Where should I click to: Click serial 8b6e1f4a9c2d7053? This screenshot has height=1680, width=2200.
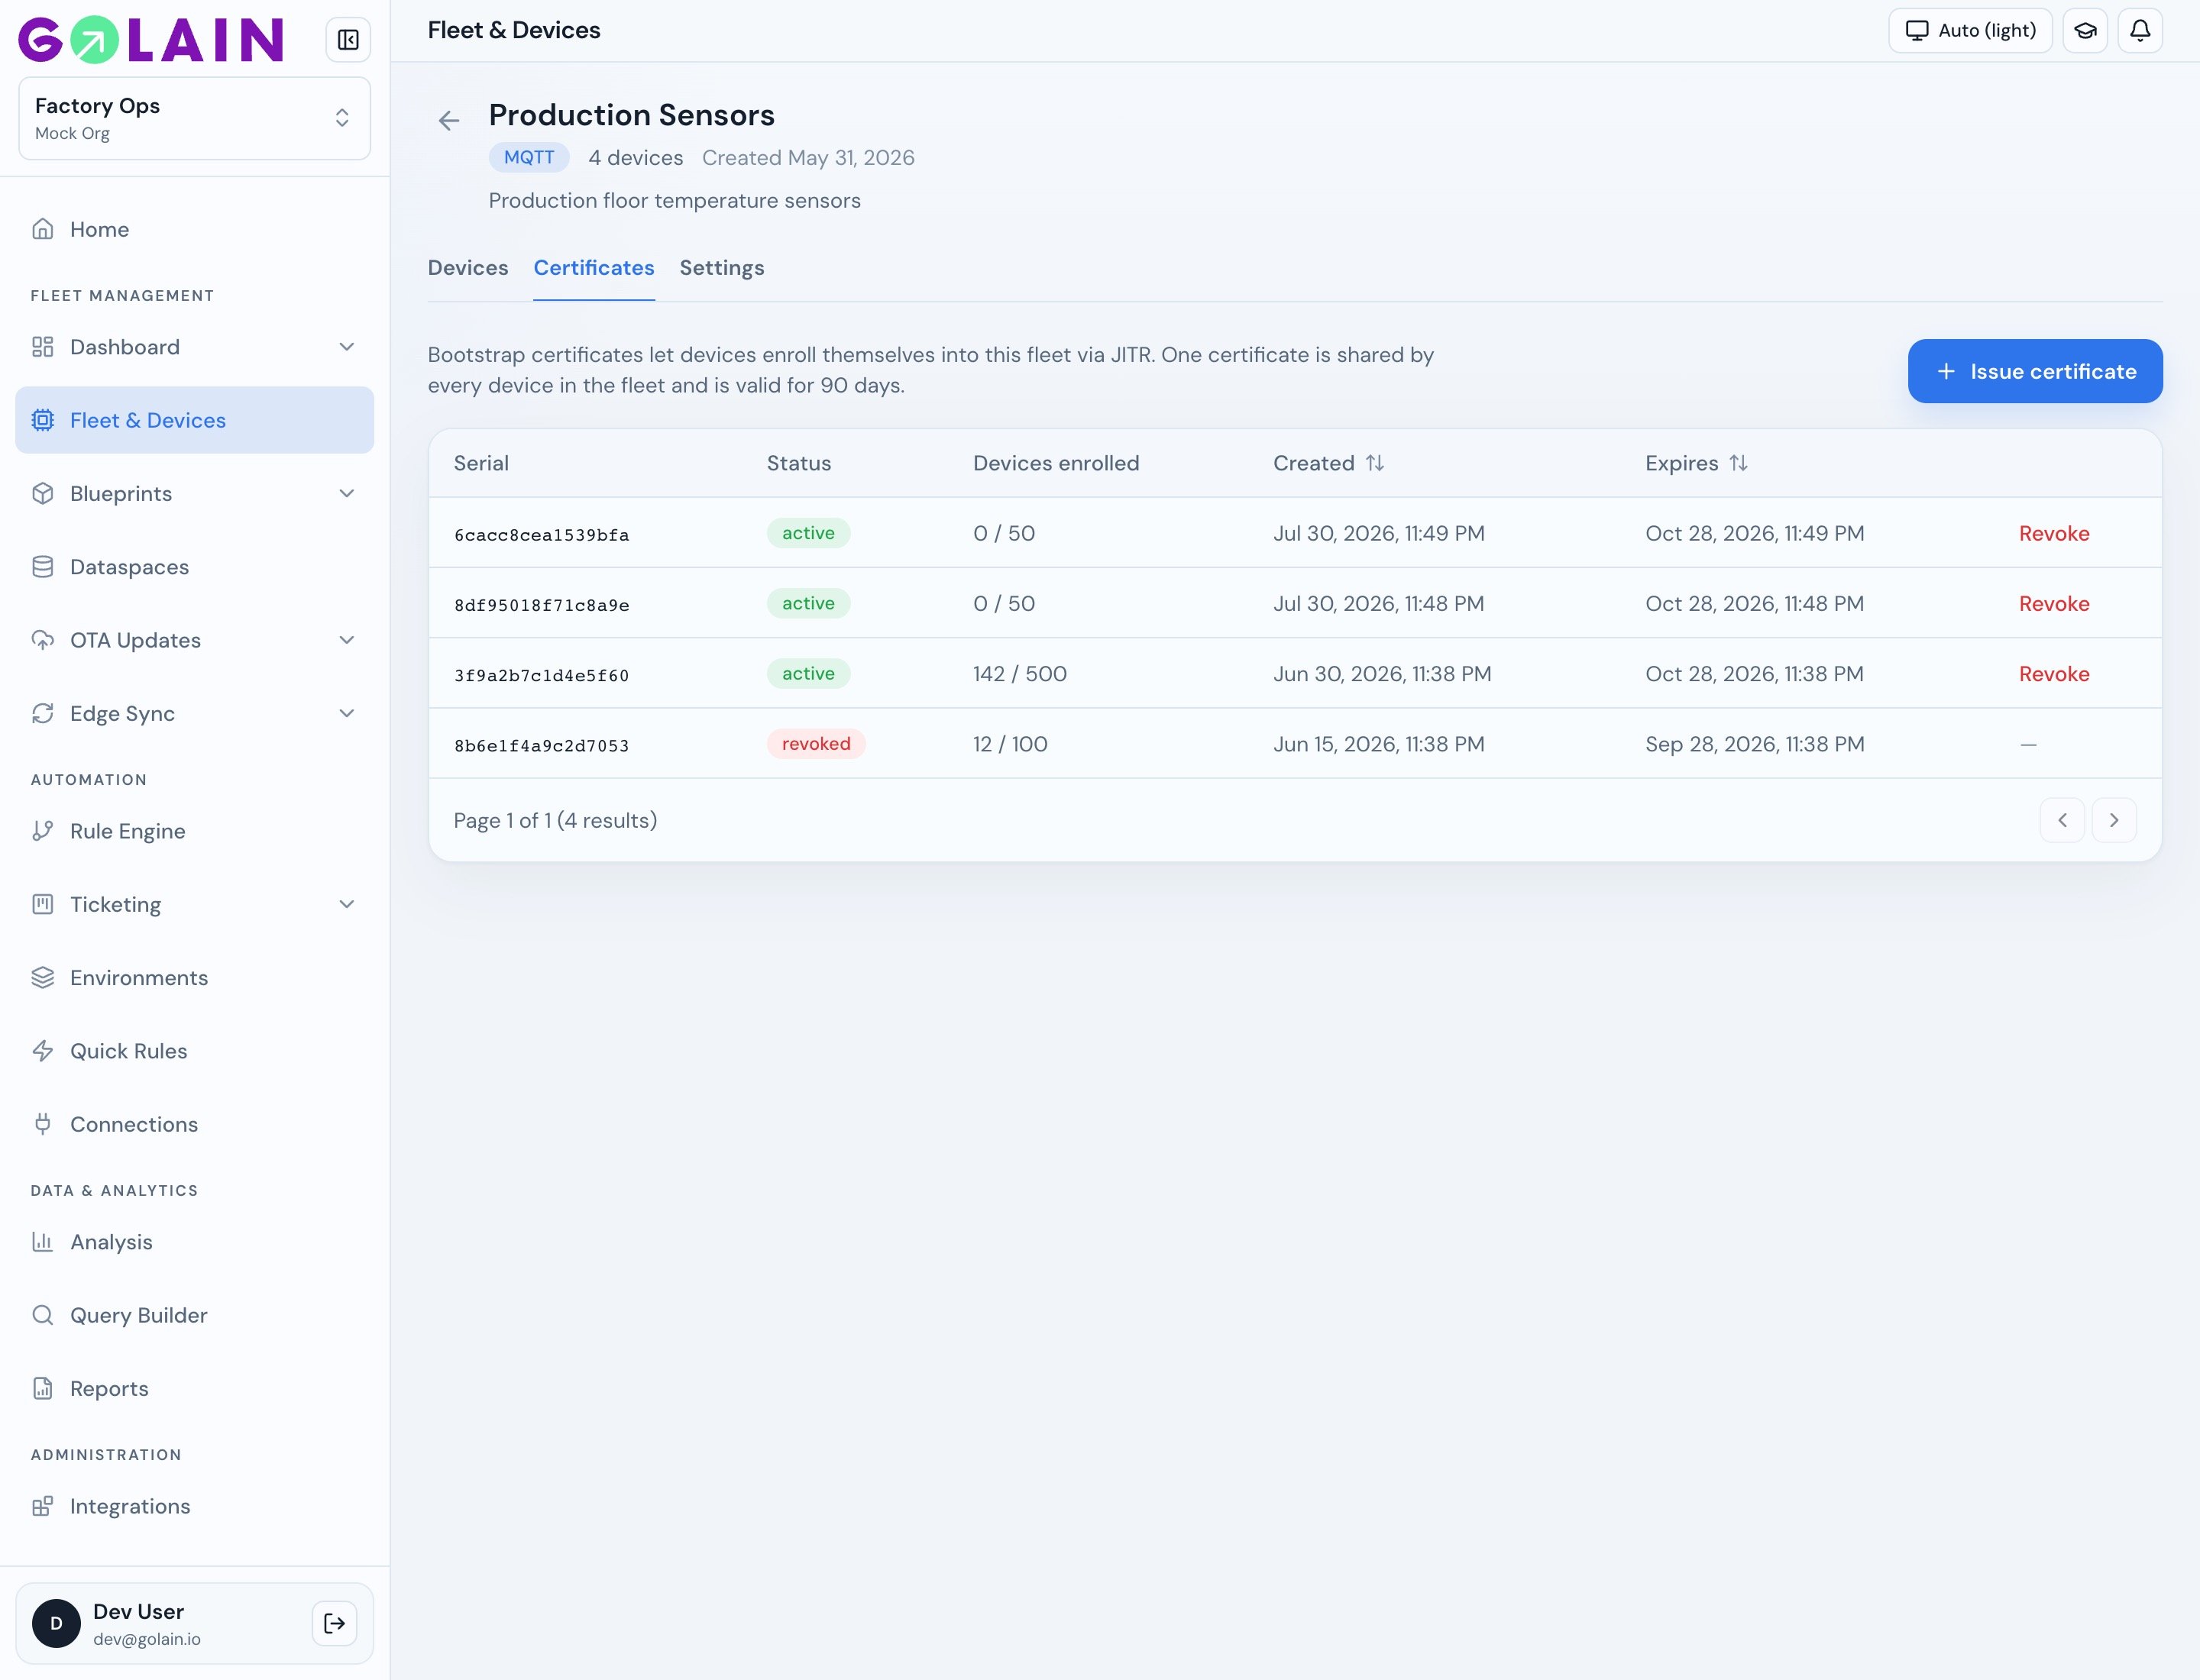click(x=542, y=745)
